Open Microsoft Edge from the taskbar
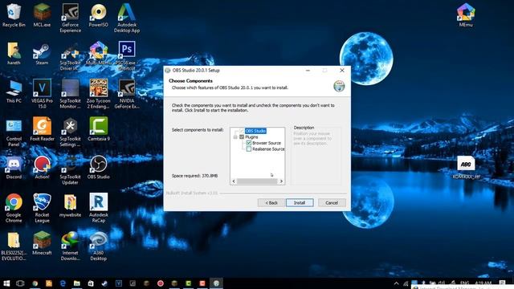 point(63,283)
